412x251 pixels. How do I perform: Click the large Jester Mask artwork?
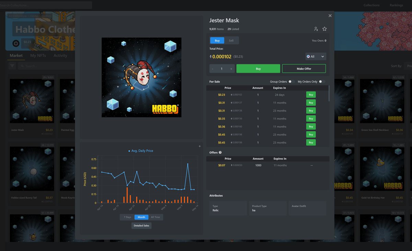(141, 77)
